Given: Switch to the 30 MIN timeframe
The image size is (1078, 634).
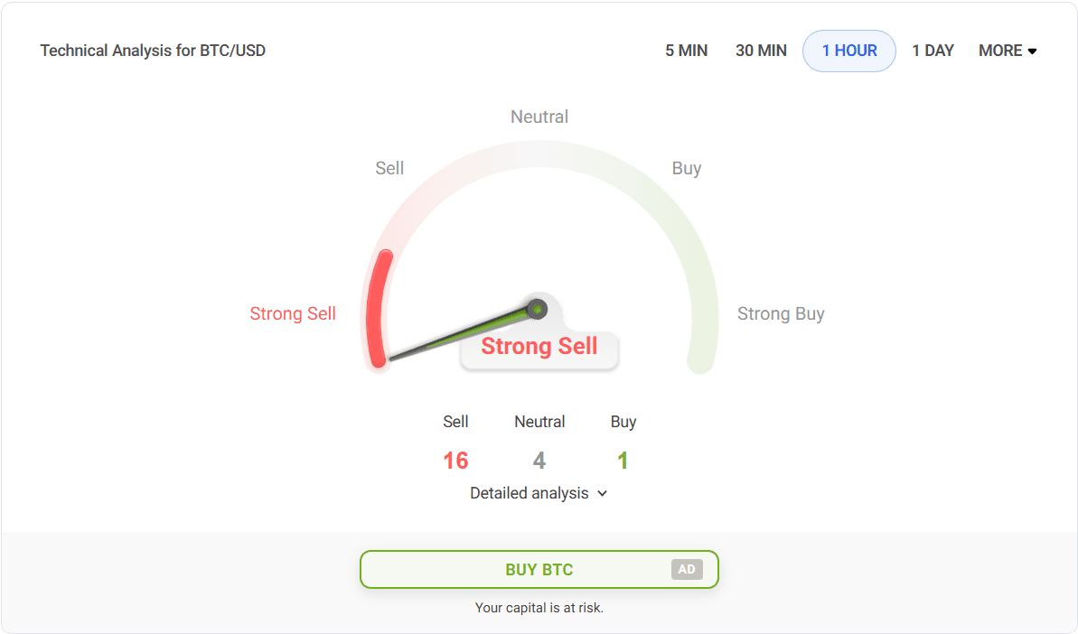Looking at the screenshot, I should tap(761, 51).
